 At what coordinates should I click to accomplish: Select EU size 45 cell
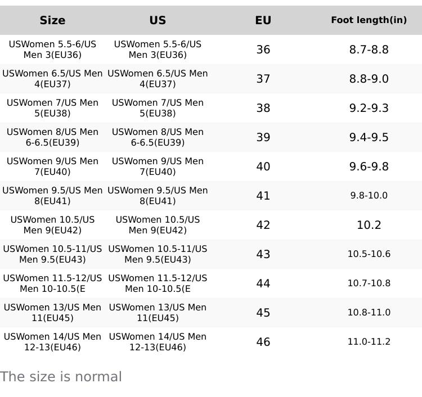coord(263,313)
